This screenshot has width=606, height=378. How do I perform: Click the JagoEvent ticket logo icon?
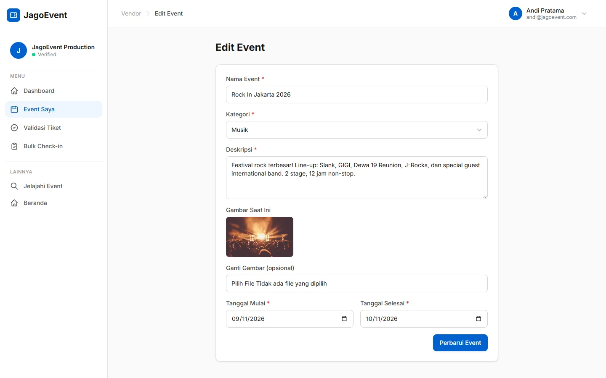click(x=13, y=15)
